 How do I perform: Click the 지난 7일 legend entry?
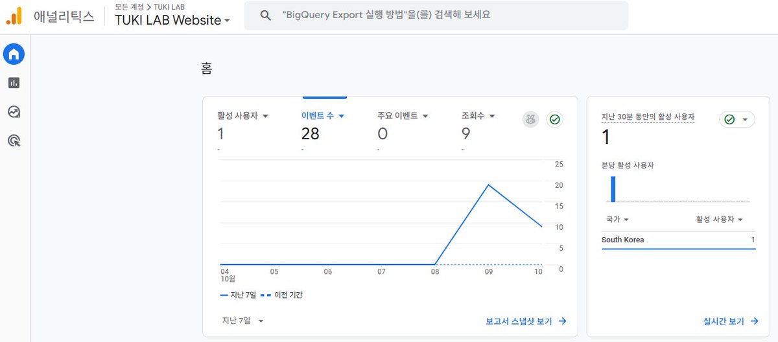(238, 295)
